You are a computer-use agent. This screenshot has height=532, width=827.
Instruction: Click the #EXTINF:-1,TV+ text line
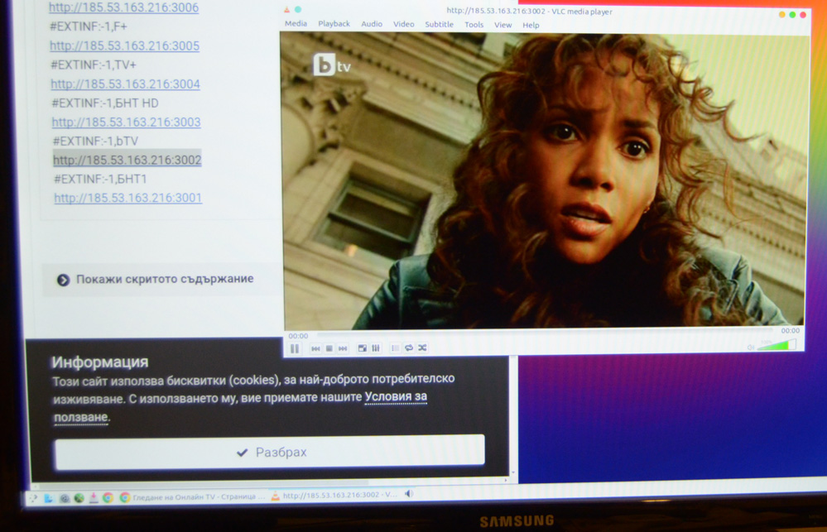(x=94, y=65)
